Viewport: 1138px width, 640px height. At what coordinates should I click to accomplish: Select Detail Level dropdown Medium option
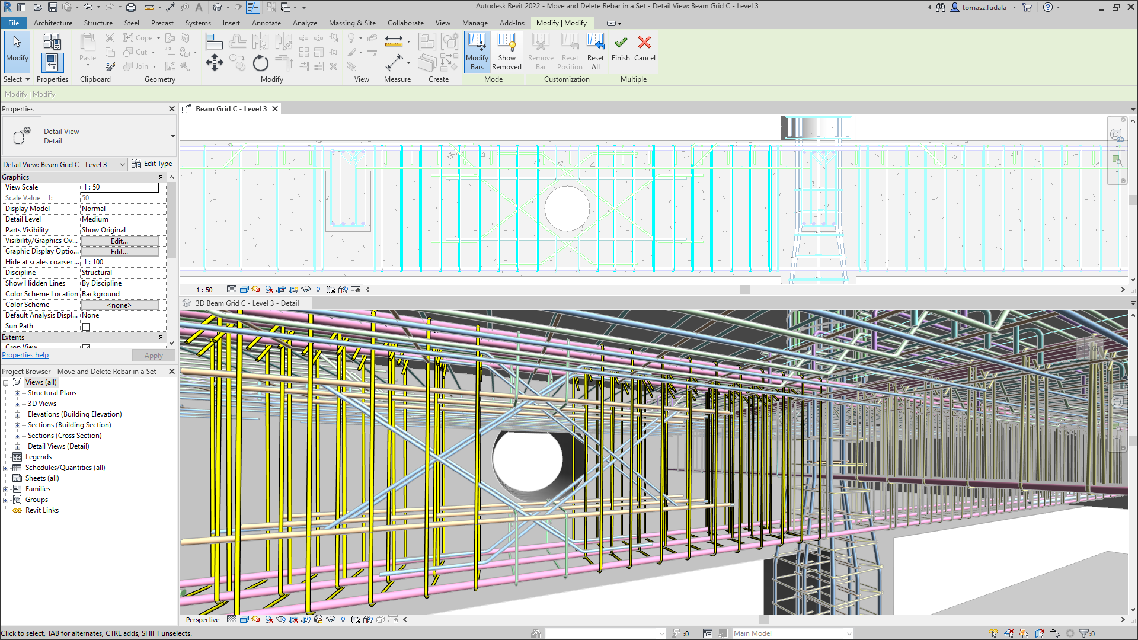(119, 219)
